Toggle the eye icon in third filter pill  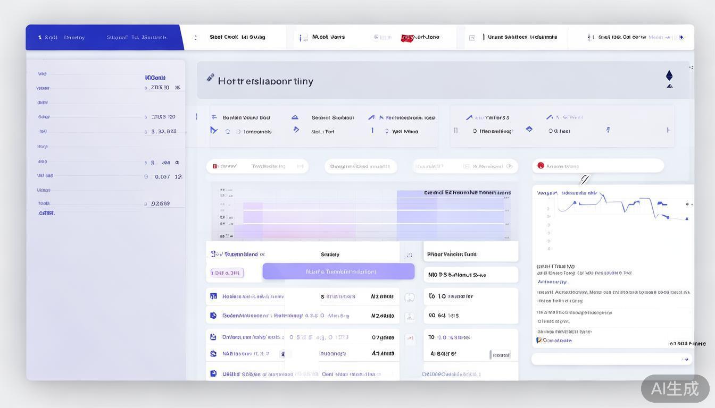(509, 166)
